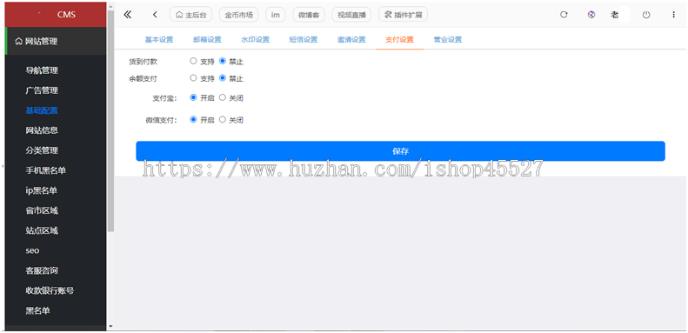Open 站点区域 in the sidebar
Screen dimensions: 688x333
coord(42,230)
